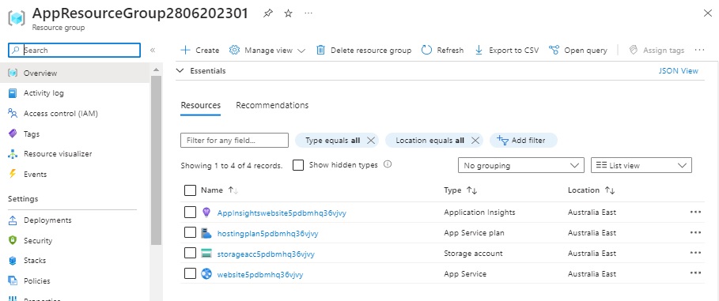Click the purple Tags icon

pyautogui.click(x=13, y=134)
